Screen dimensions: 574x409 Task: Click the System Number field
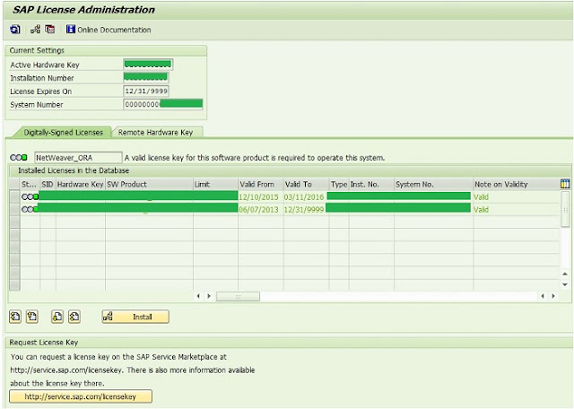163,104
